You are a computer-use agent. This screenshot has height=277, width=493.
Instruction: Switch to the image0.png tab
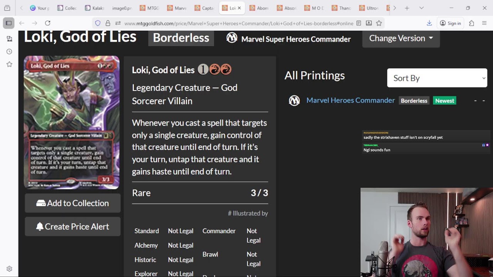pos(122,8)
